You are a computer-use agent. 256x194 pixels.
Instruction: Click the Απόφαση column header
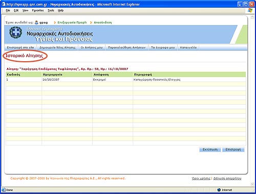point(113,75)
